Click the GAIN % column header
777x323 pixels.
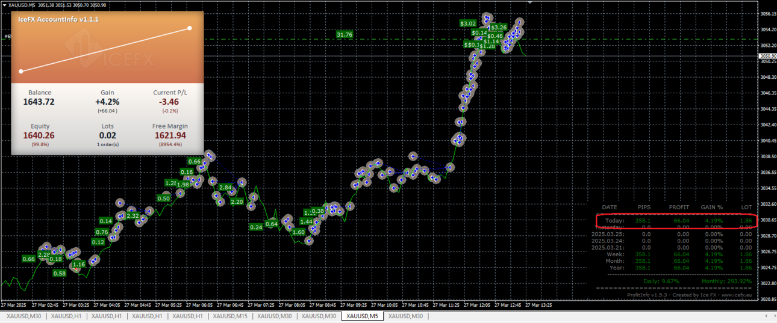click(711, 207)
